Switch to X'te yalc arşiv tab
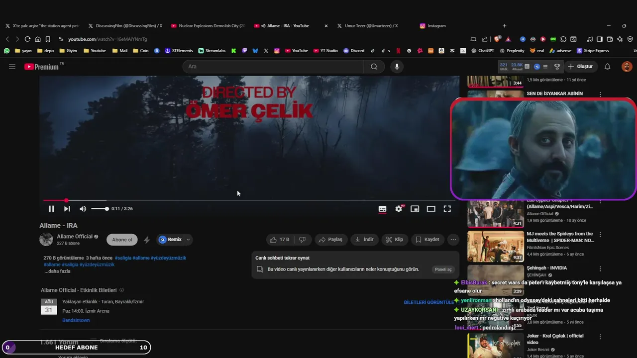 [42, 26]
